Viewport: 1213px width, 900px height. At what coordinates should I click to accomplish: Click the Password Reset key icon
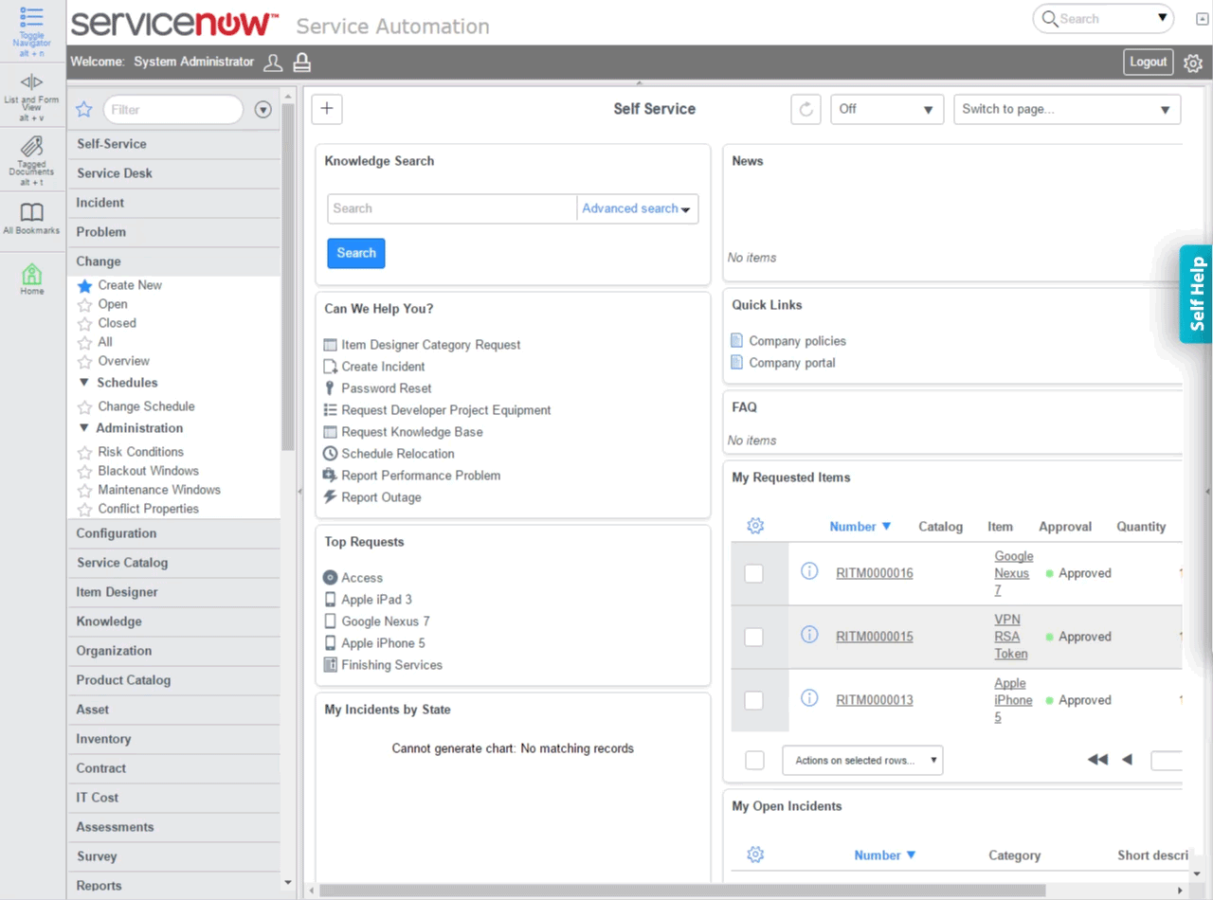pos(330,388)
